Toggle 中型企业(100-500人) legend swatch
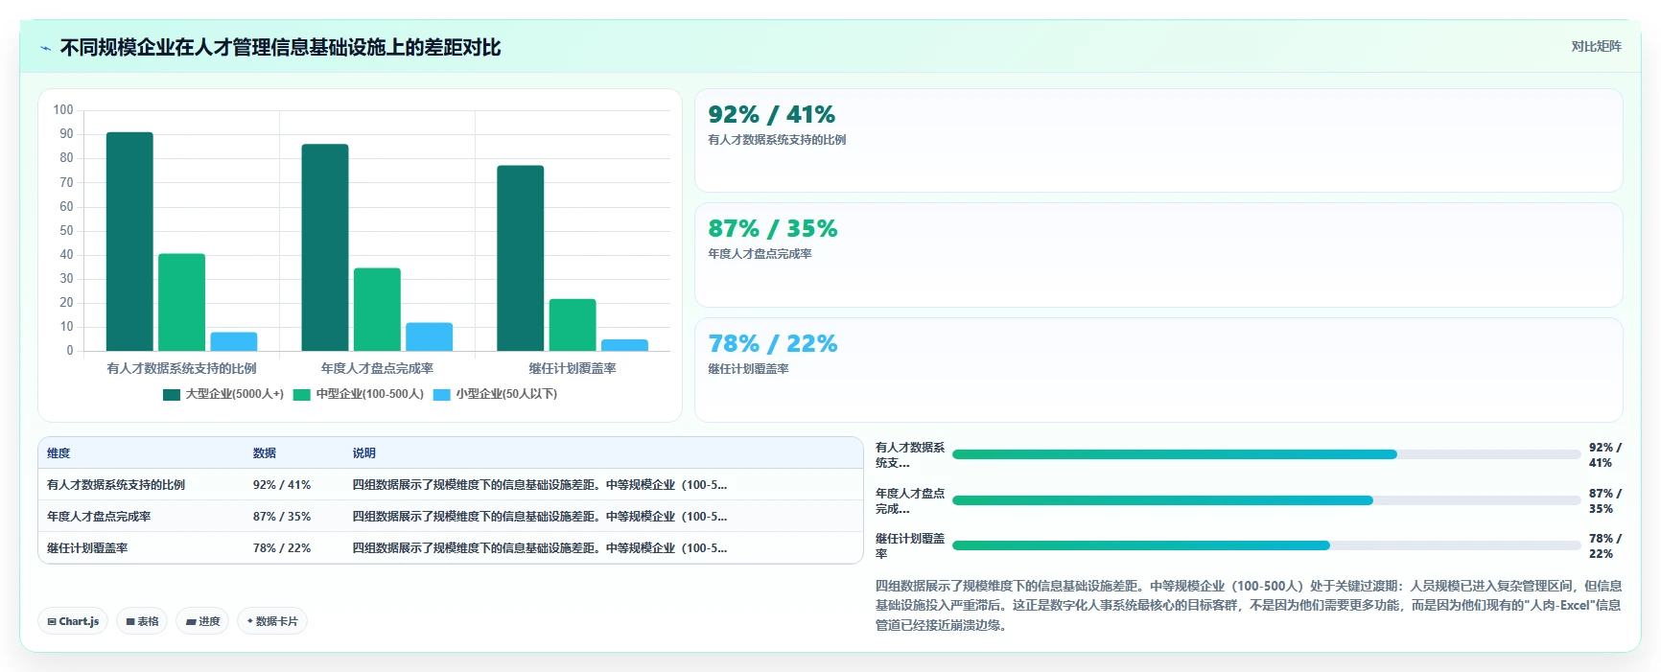The width and height of the screenshot is (1661, 672). (302, 394)
